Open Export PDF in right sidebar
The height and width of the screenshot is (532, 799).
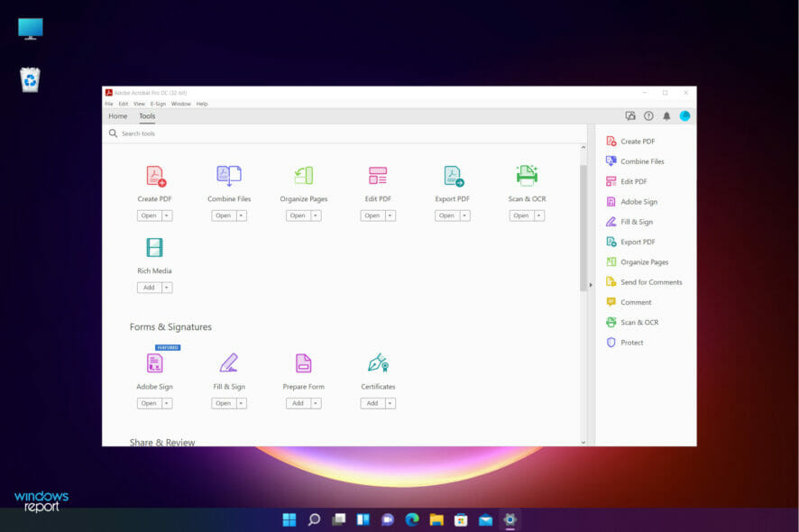pyautogui.click(x=630, y=242)
